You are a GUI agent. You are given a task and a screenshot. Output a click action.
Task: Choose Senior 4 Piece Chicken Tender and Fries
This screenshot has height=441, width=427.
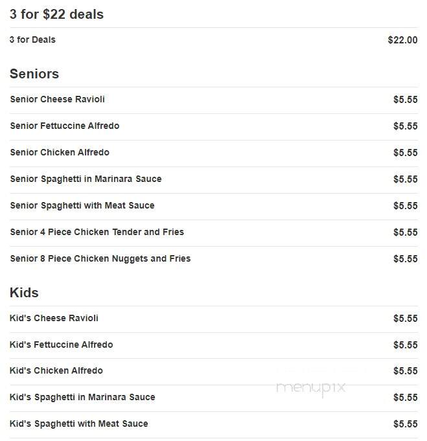click(97, 232)
